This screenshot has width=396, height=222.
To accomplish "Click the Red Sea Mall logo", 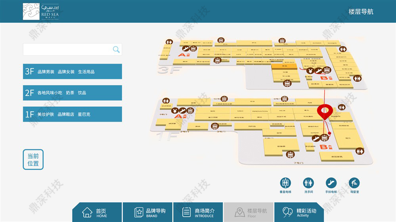I will [x=41, y=11].
